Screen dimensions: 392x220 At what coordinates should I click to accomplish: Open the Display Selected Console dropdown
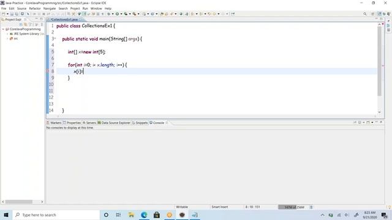[364, 122]
